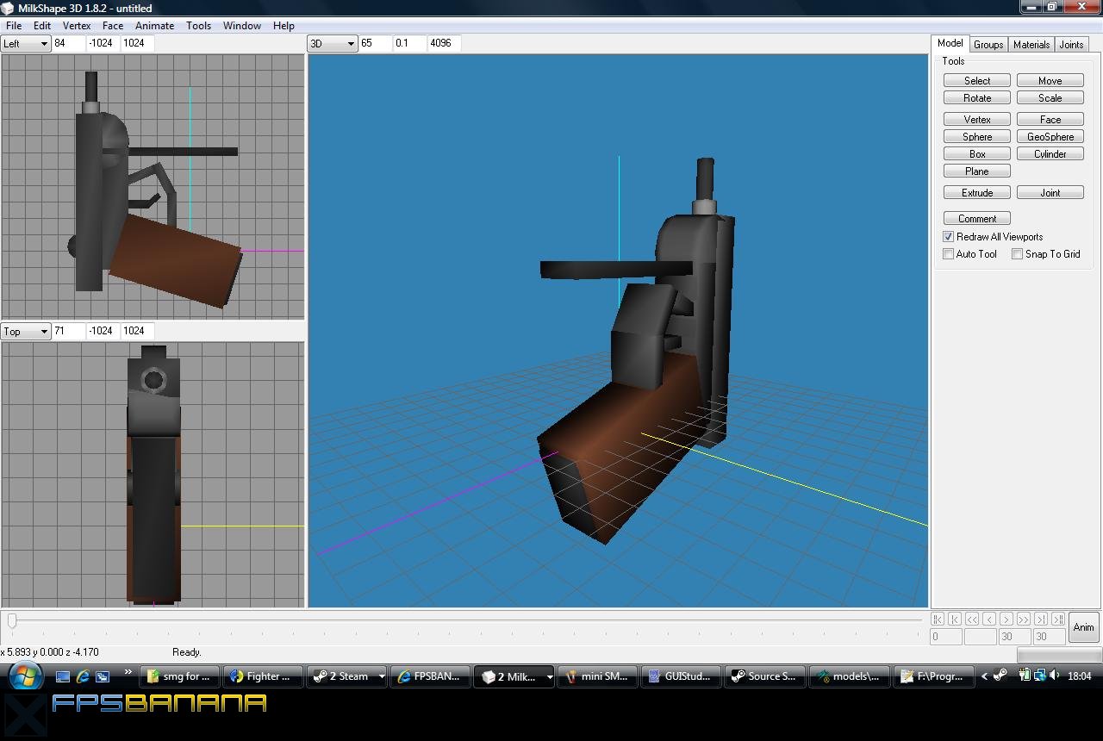Open the Animate menu
The width and height of the screenshot is (1103, 741).
pyautogui.click(x=154, y=25)
